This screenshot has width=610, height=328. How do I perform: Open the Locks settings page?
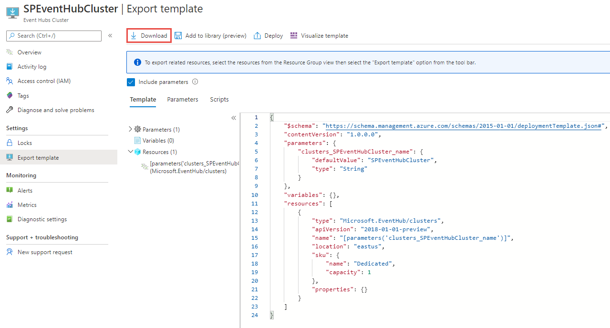(24, 143)
